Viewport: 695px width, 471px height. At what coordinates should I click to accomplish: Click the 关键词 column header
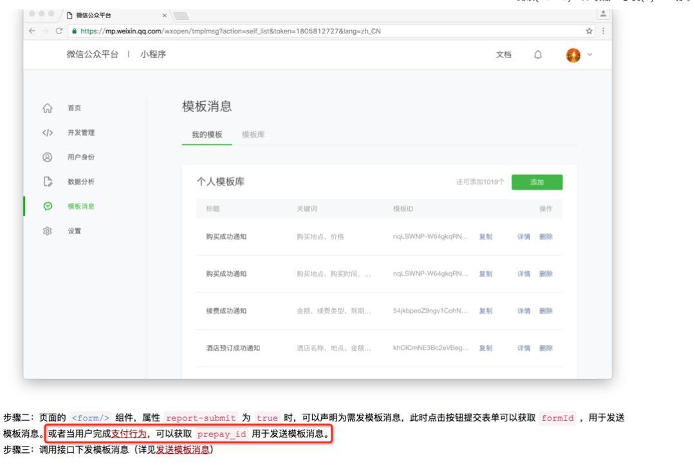pyautogui.click(x=307, y=208)
